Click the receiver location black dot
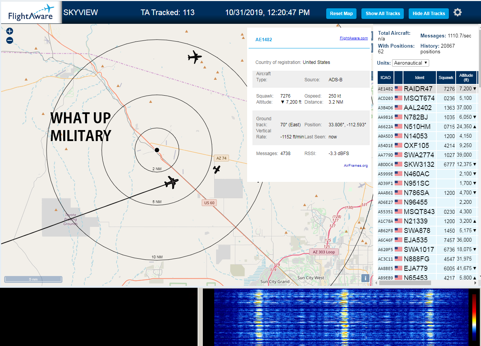 coord(157,150)
